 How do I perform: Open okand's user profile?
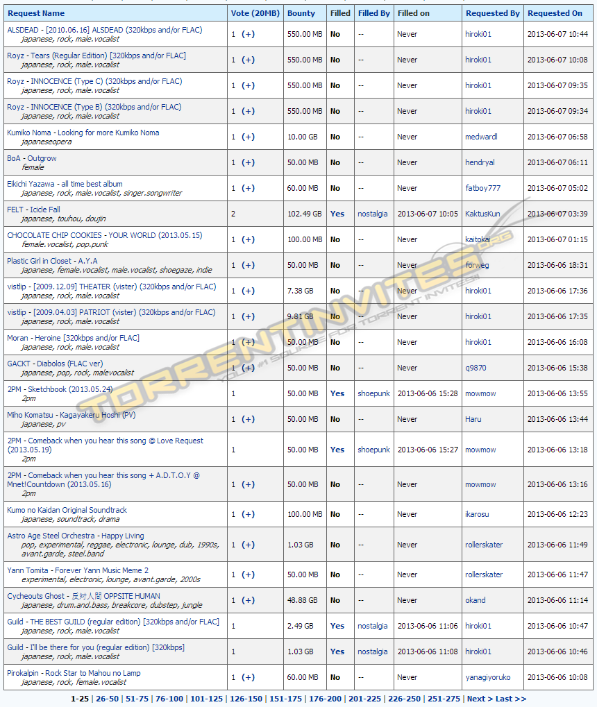pos(476,601)
